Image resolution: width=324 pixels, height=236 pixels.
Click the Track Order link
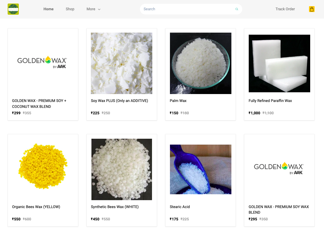(285, 9)
